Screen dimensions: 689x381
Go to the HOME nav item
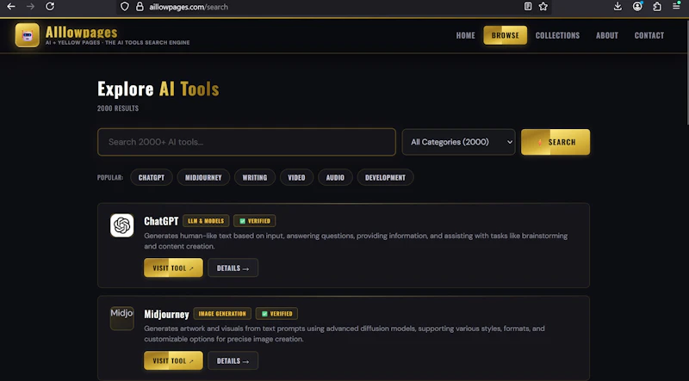pos(465,35)
